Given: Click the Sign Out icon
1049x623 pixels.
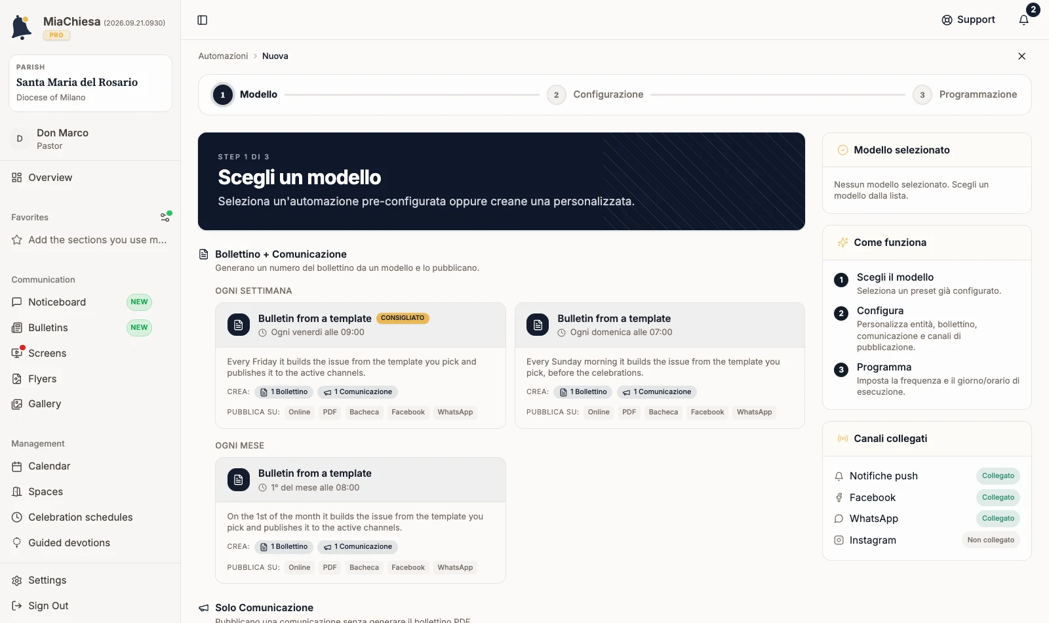Looking at the screenshot, I should point(17,606).
